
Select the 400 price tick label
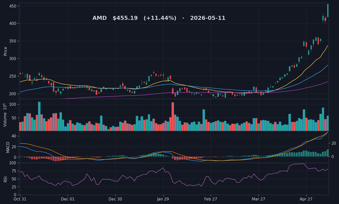tap(13, 24)
